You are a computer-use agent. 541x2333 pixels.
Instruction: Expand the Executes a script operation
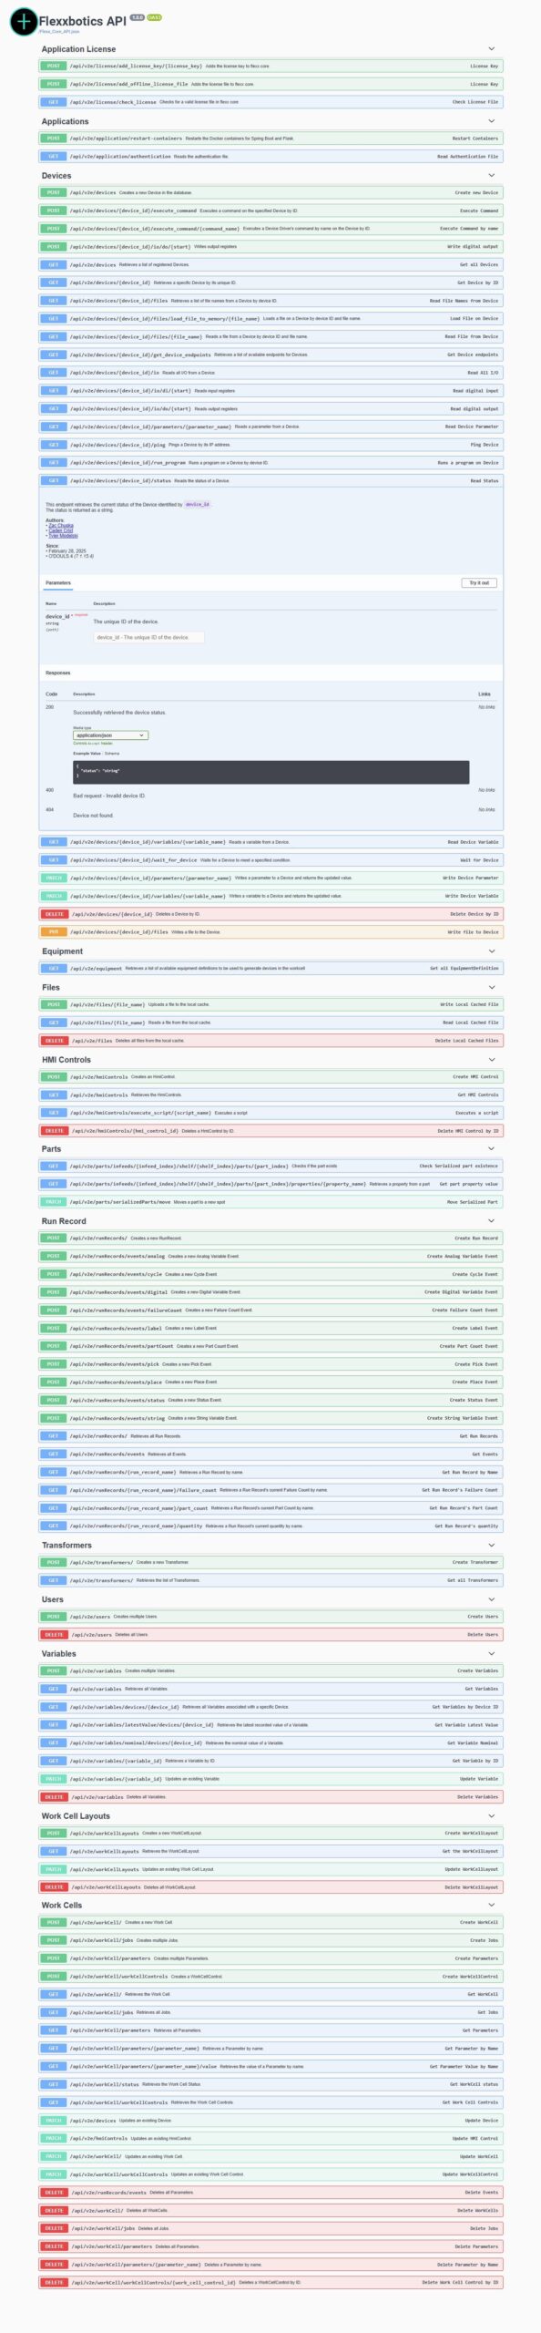[x=270, y=1113]
